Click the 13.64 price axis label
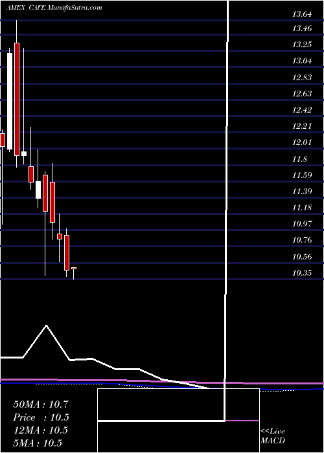Viewport: 324px width, 453px height. pyautogui.click(x=302, y=14)
